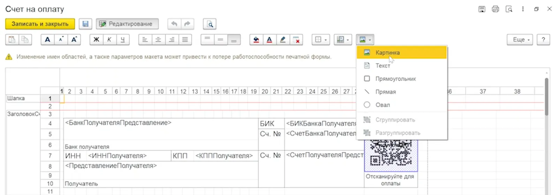The width and height of the screenshot is (558, 195).
Task: Paste from the clipboard
Action: click(x=12, y=40)
